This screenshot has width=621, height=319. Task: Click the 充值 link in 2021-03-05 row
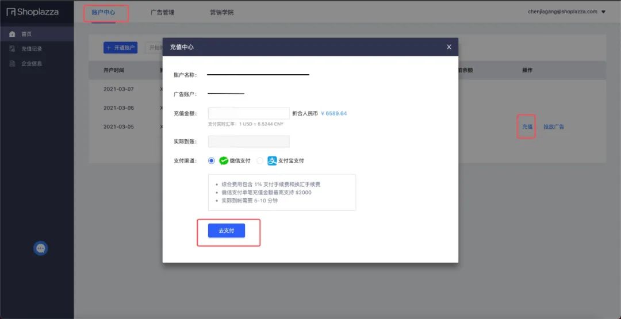pos(527,126)
